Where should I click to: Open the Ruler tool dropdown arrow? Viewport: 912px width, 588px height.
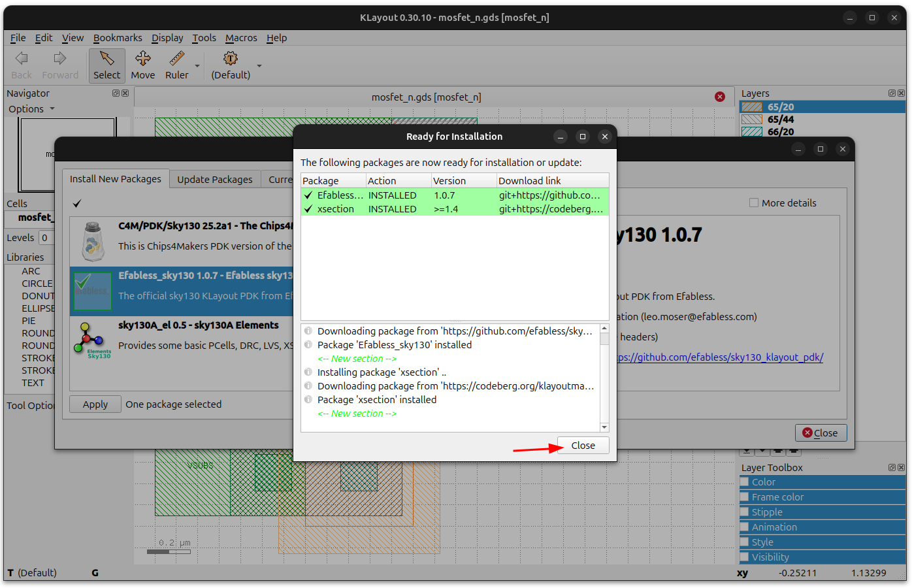click(197, 66)
